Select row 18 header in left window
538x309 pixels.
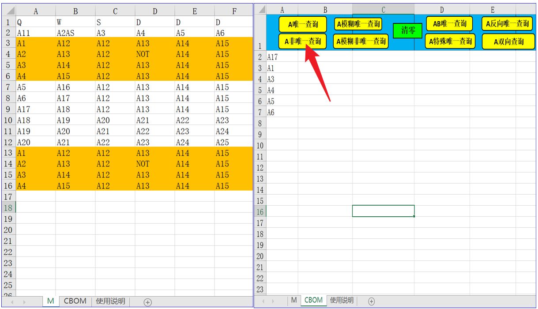click(8, 208)
